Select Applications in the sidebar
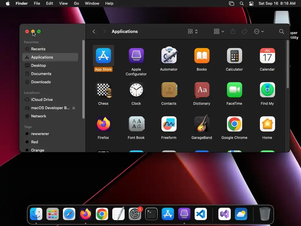This screenshot has height=226, width=301. click(x=50, y=57)
